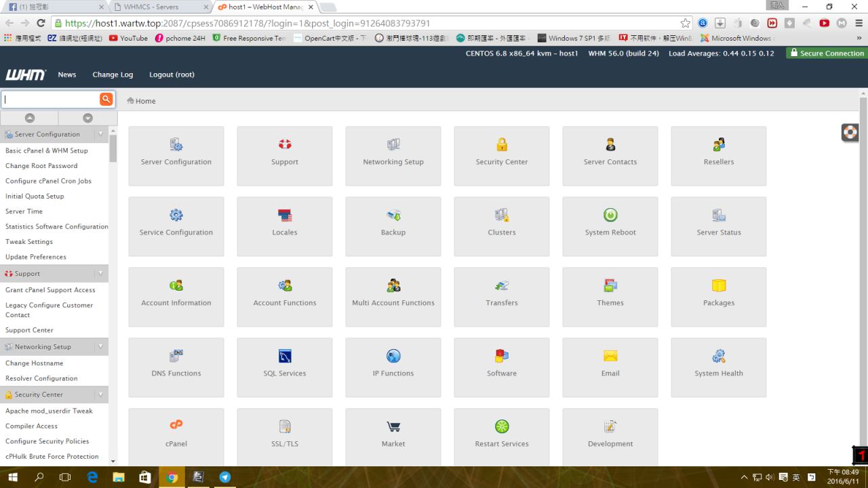
Task: Click the support lifebuoy icon at right edge
Action: pyautogui.click(x=850, y=132)
